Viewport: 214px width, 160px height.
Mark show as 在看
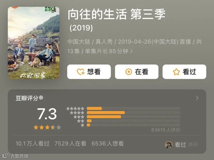[x=137, y=72]
